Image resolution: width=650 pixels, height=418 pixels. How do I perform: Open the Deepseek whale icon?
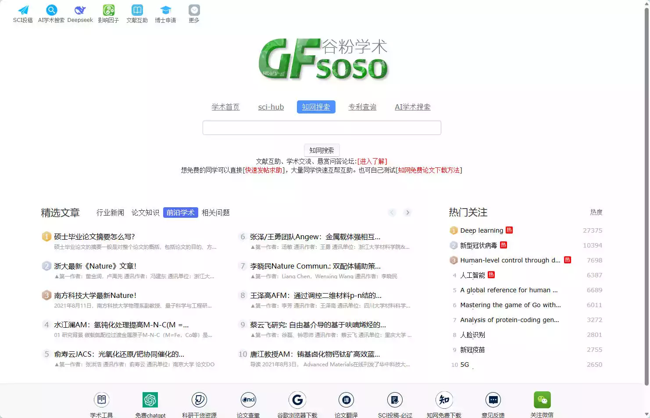pyautogui.click(x=80, y=10)
